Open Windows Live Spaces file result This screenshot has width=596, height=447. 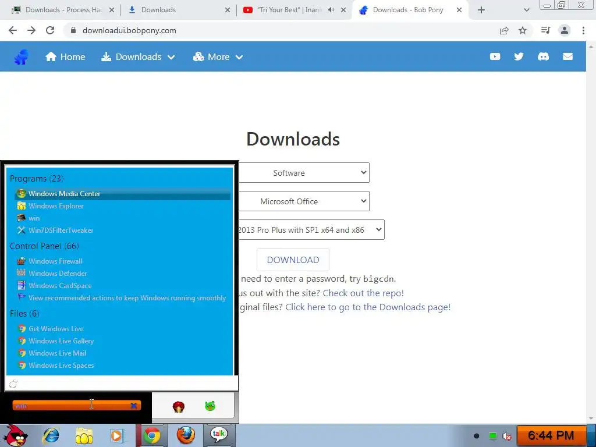(x=122, y=366)
